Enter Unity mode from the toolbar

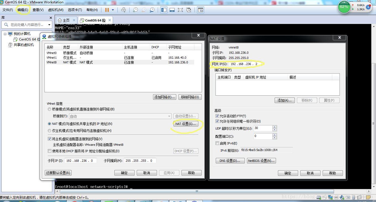(189, 10)
